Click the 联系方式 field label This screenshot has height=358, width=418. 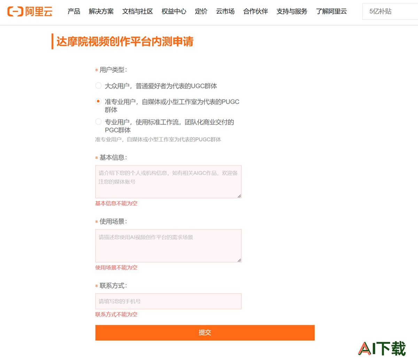(113, 285)
